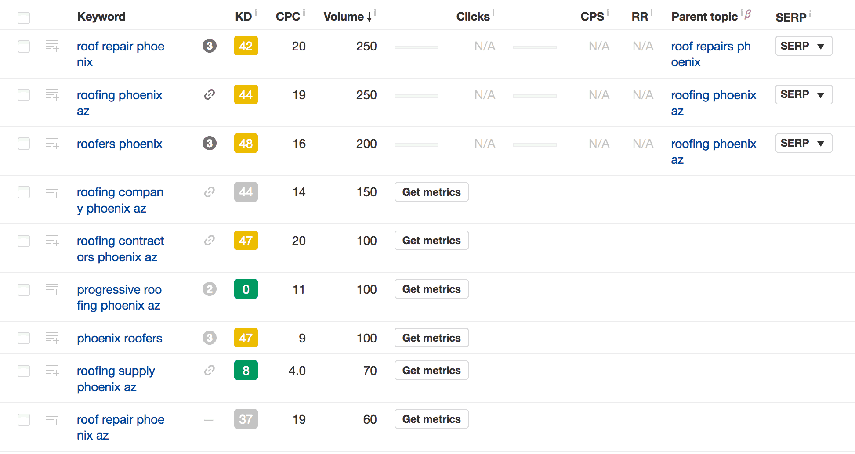The height and width of the screenshot is (454, 855).
Task: Open keyword link 'phoenix roofers'
Action: coord(120,338)
